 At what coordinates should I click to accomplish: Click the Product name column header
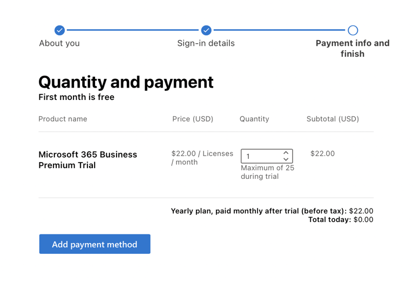(x=63, y=119)
